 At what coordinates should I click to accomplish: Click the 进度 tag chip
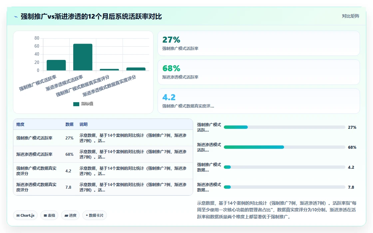pyautogui.click(x=70, y=215)
